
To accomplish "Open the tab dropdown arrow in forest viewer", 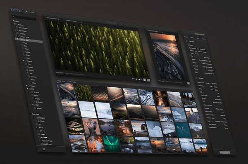I will point(81,22).
